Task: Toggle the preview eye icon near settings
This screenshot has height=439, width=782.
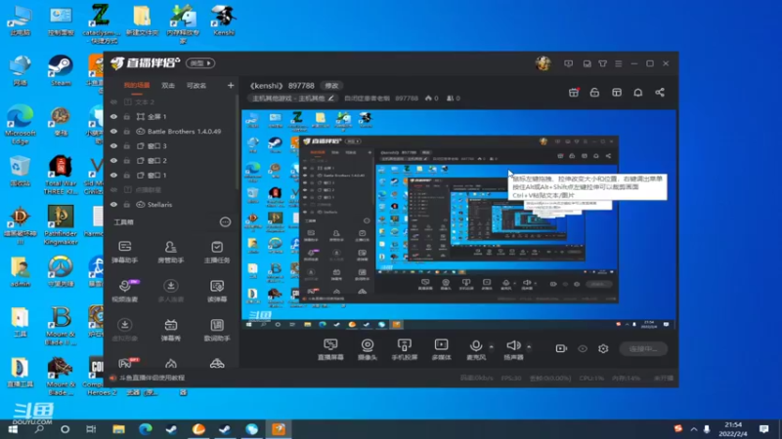Action: pyautogui.click(x=583, y=348)
